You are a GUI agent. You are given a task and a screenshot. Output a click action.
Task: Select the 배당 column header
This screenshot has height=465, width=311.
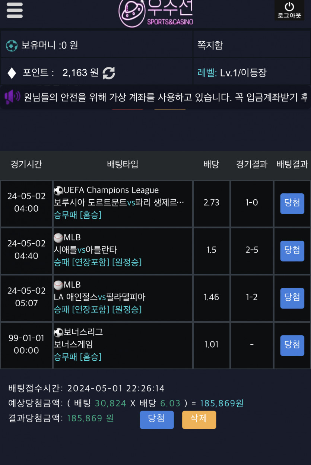[x=211, y=164]
